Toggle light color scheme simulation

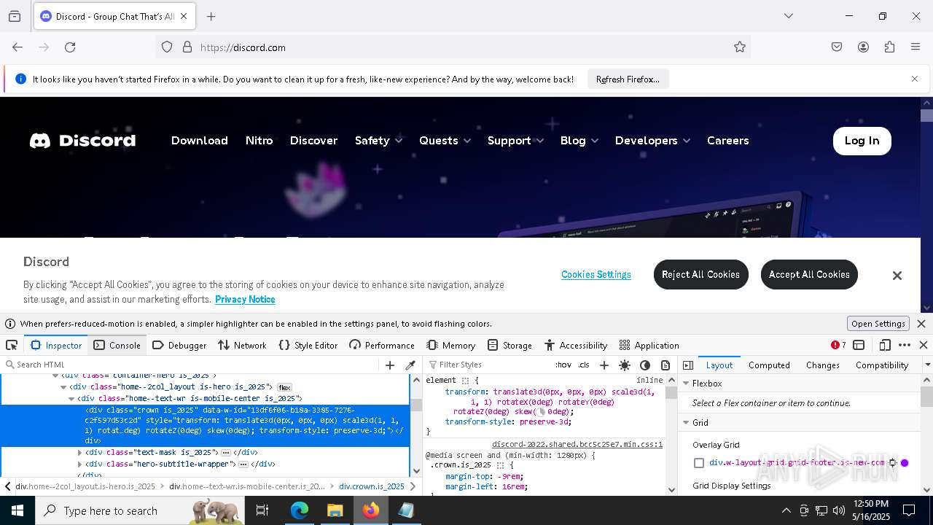(625, 365)
